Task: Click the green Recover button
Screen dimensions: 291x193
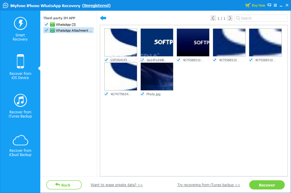Action: [x=267, y=185]
